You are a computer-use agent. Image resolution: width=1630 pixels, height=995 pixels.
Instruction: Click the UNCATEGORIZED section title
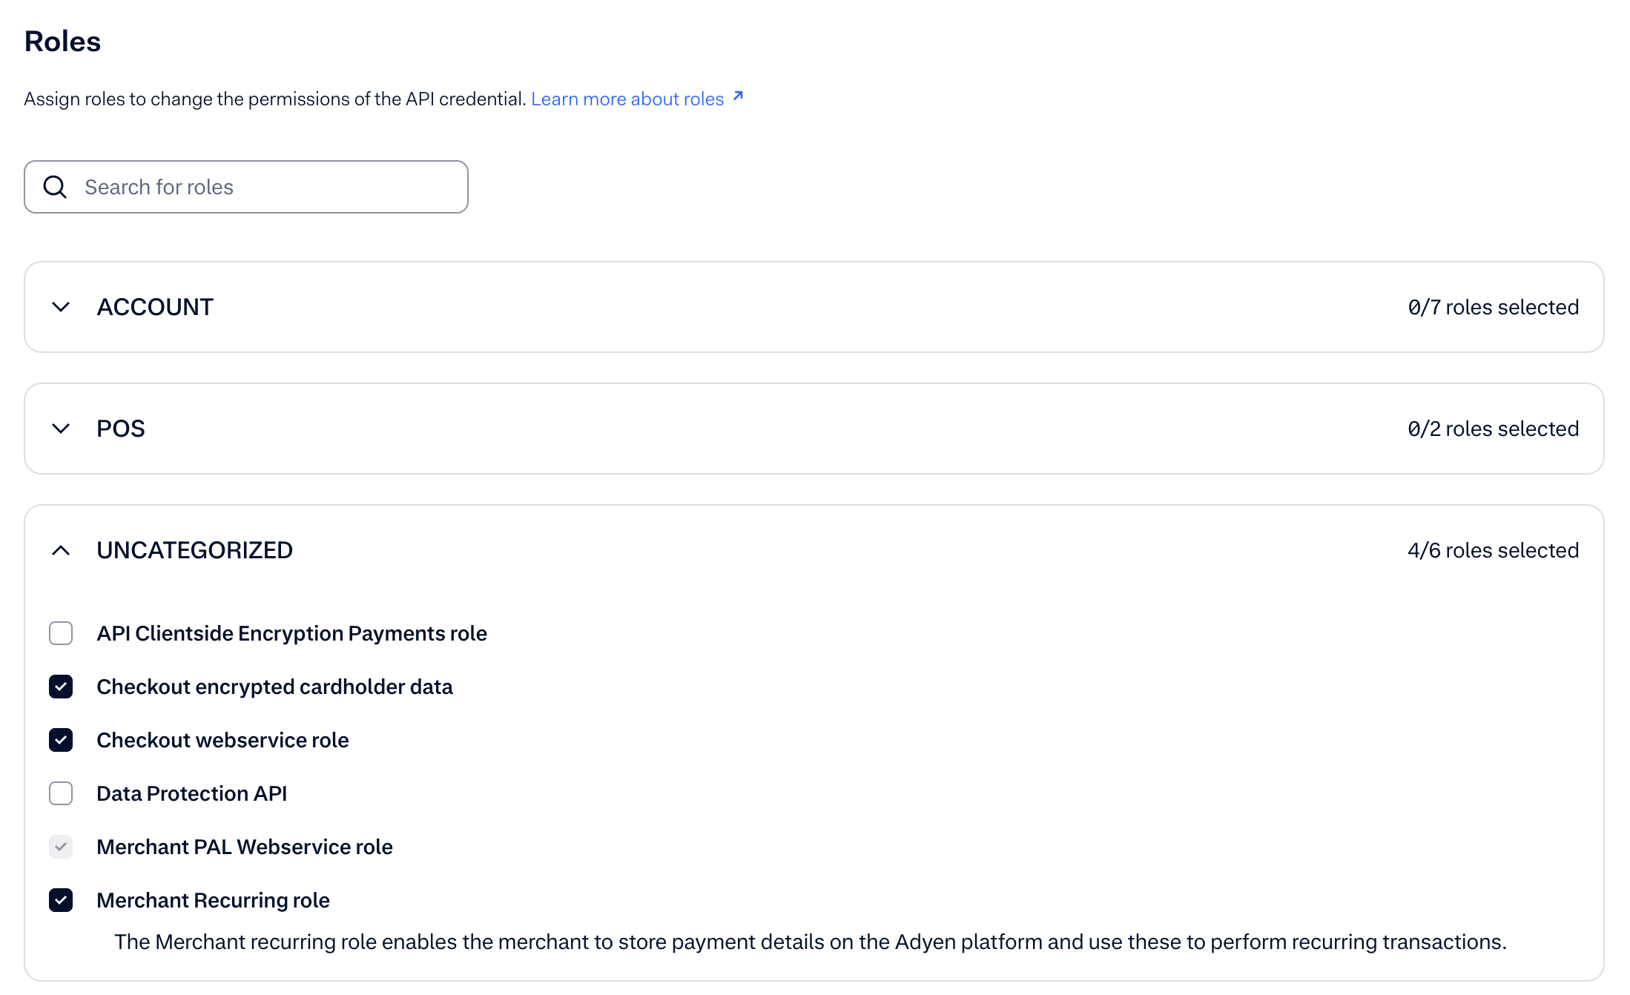[194, 550]
